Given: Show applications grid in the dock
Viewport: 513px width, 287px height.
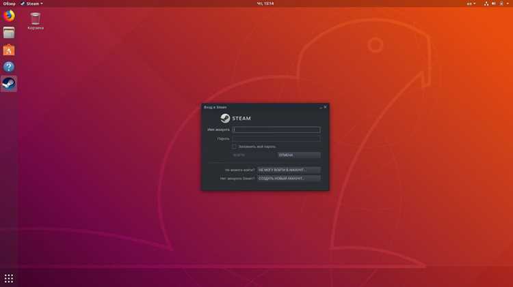Looking at the screenshot, I should click(9, 278).
